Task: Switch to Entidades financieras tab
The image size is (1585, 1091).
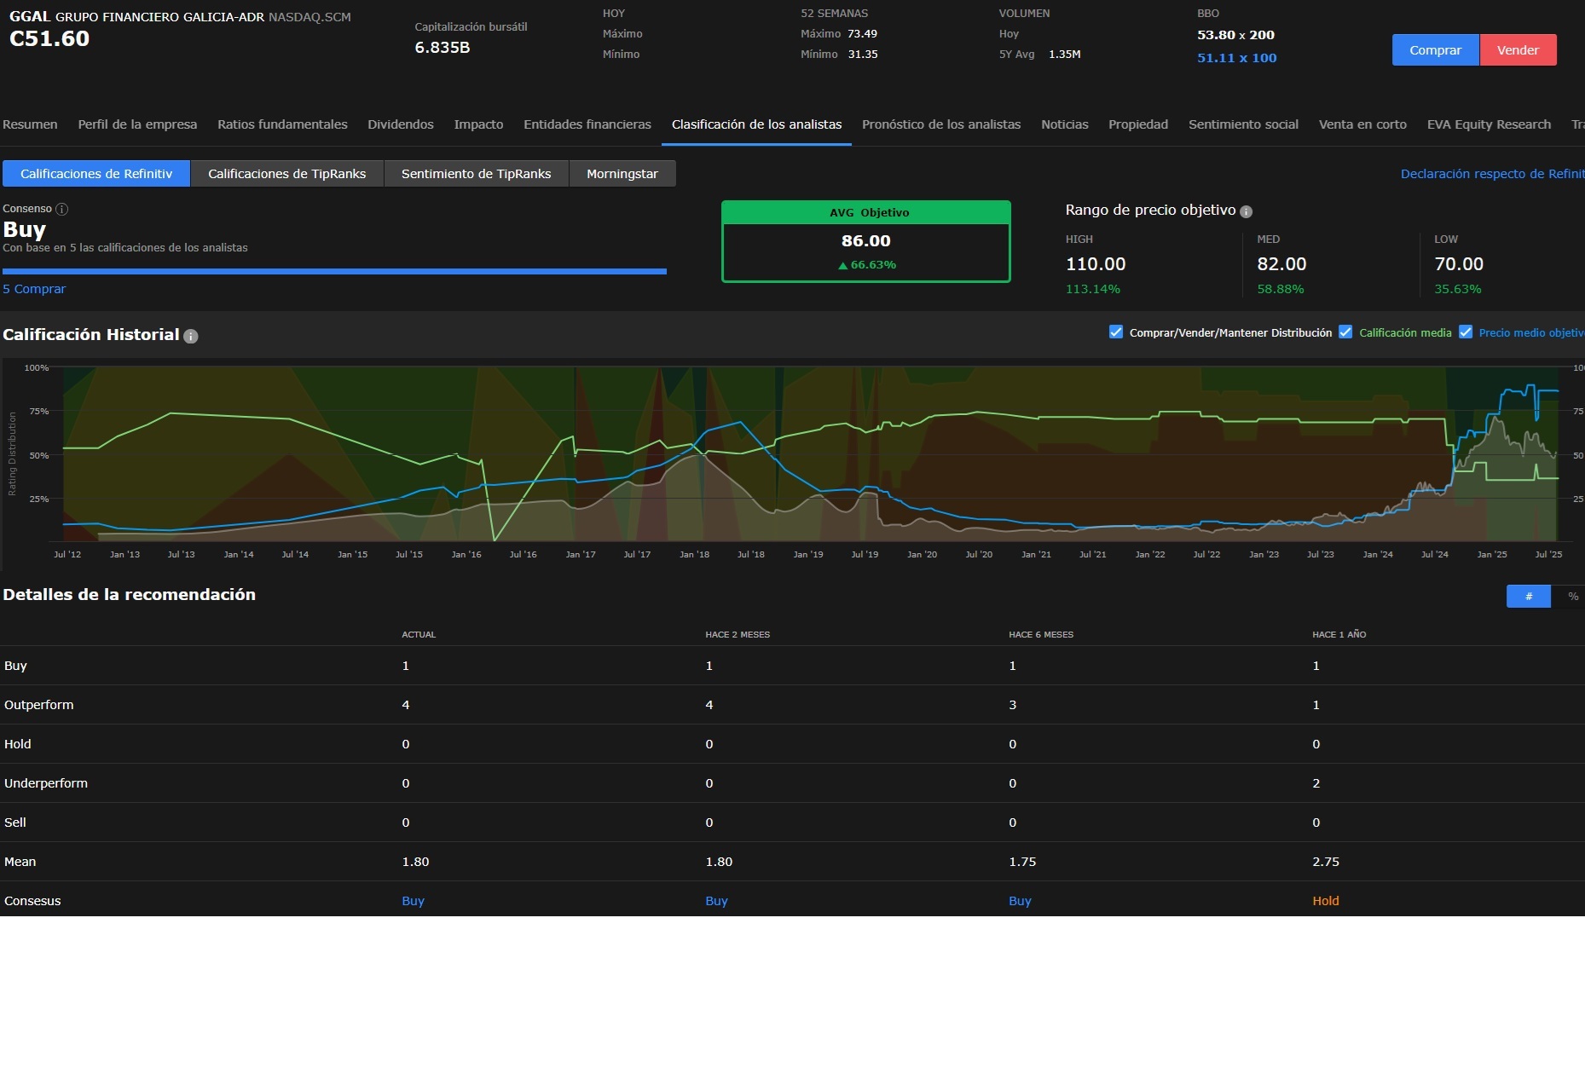Action: coord(587,124)
